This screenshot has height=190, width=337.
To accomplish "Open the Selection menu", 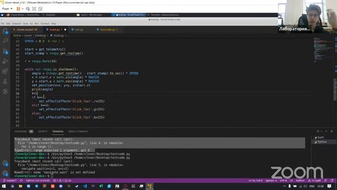I will point(16,23).
